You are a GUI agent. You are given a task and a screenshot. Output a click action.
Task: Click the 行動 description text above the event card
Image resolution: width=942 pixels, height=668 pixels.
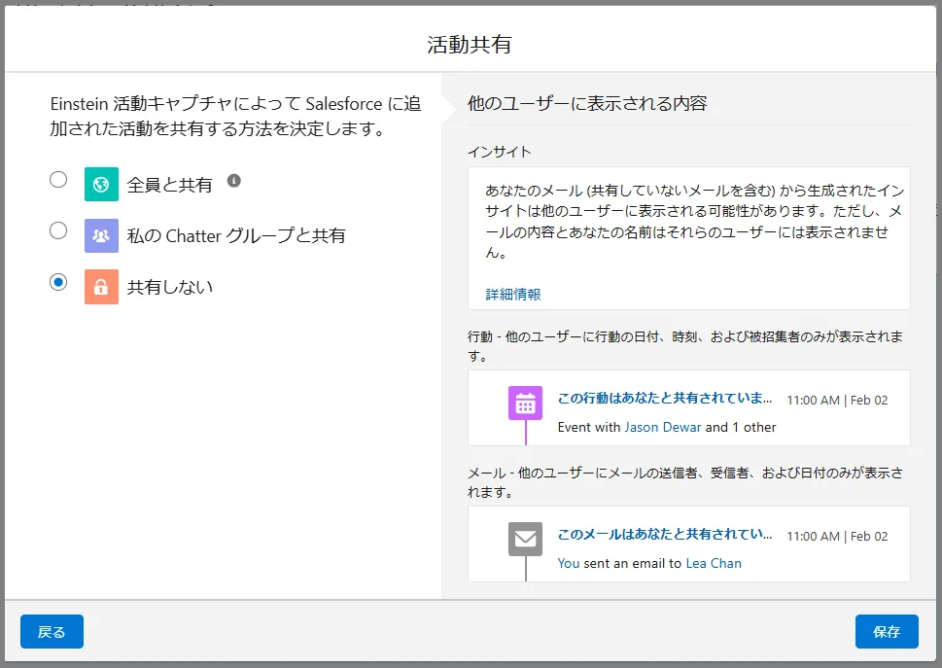coord(685,346)
